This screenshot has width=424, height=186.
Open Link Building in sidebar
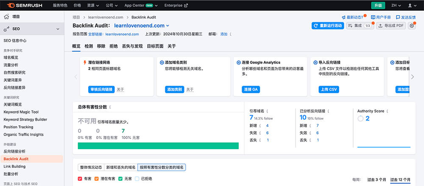(x=14, y=167)
